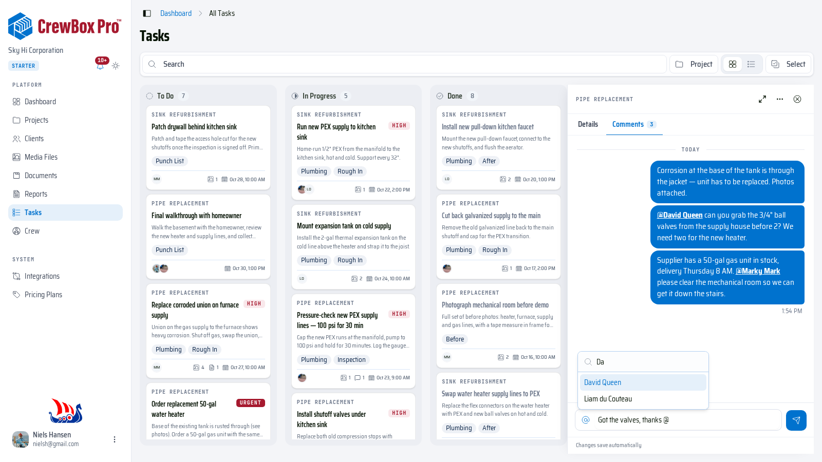822x462 pixels.
Task: Send the comment with paper plane button
Action: 796,420
